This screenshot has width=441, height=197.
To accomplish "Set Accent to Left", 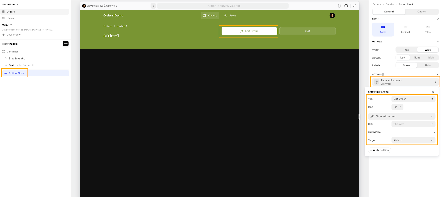I will tap(403, 57).
